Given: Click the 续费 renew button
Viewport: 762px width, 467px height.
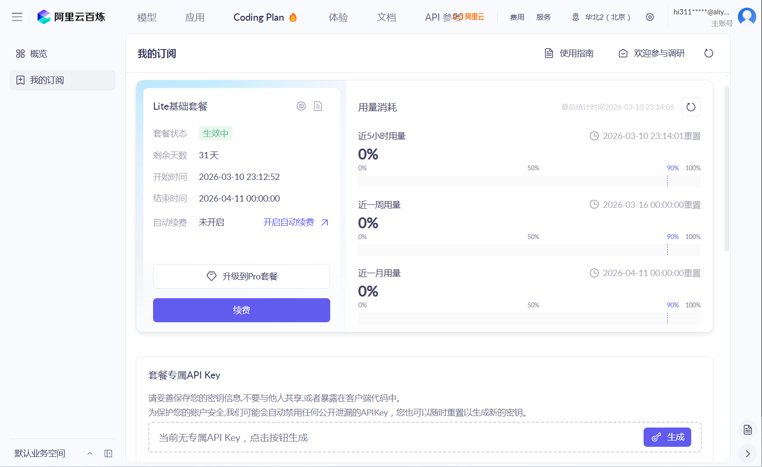Looking at the screenshot, I should (x=242, y=310).
